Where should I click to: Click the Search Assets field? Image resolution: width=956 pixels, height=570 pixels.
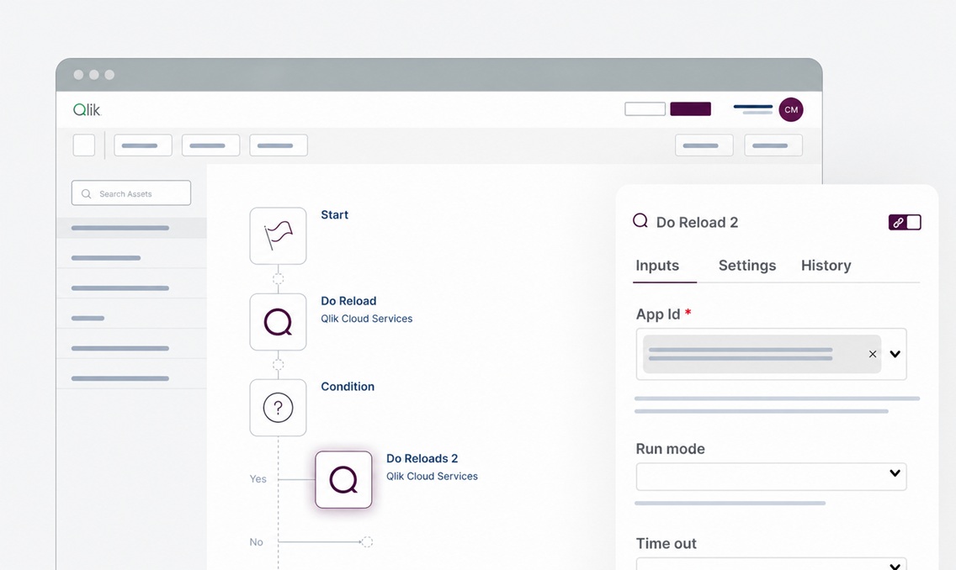coord(131,193)
